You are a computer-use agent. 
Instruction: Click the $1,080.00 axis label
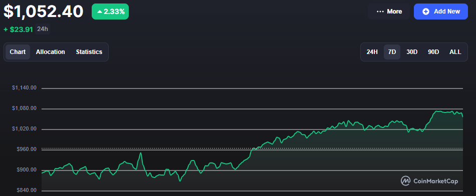click(x=24, y=108)
